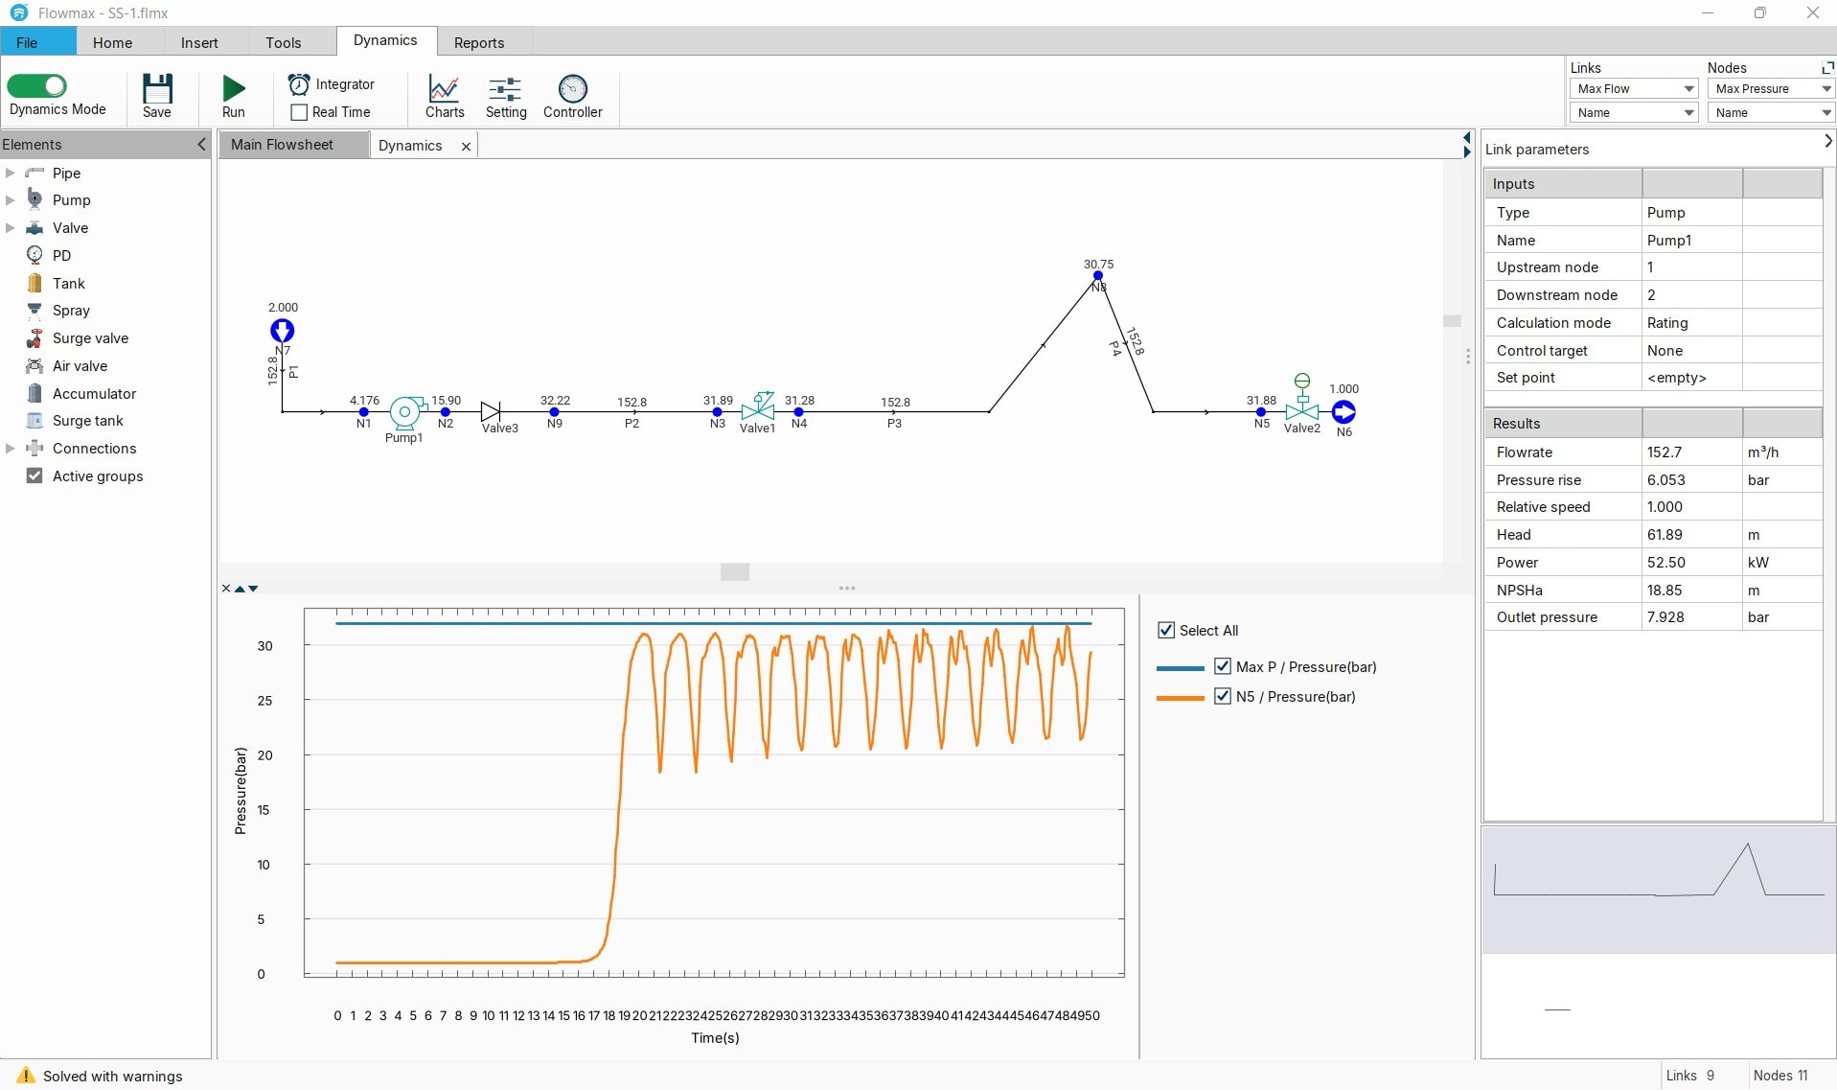Click the warning icon in status bar

click(x=26, y=1076)
